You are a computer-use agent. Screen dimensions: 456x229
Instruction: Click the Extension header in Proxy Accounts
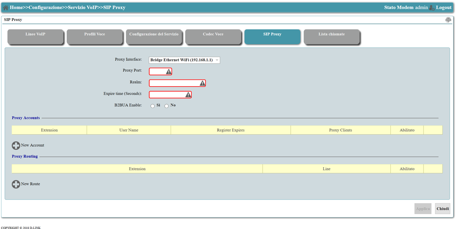tap(49, 130)
